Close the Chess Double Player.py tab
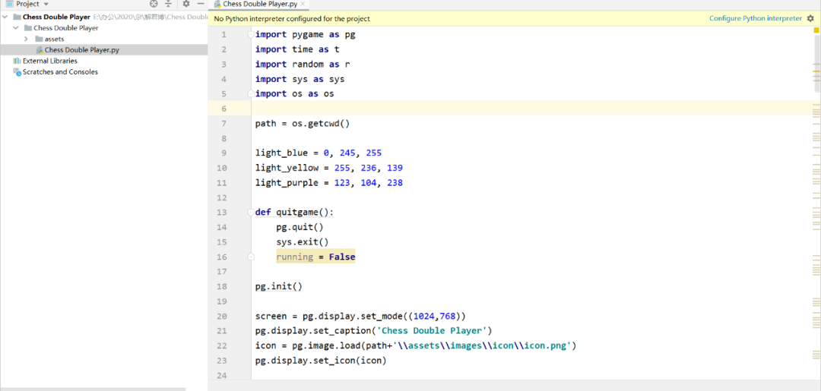This screenshot has width=821, height=391. tap(303, 4)
